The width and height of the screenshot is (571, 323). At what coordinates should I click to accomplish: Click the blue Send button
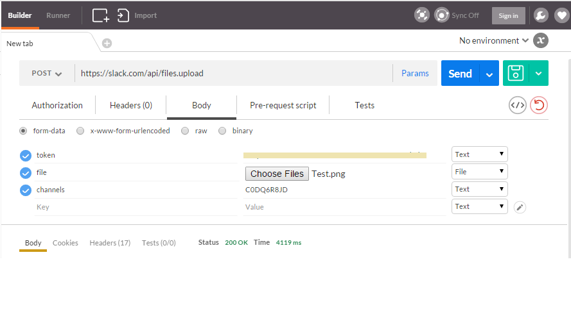(460, 74)
